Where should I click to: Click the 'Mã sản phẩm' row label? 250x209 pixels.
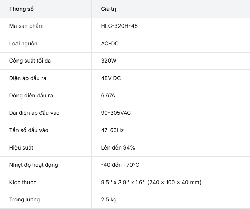coord(26,26)
